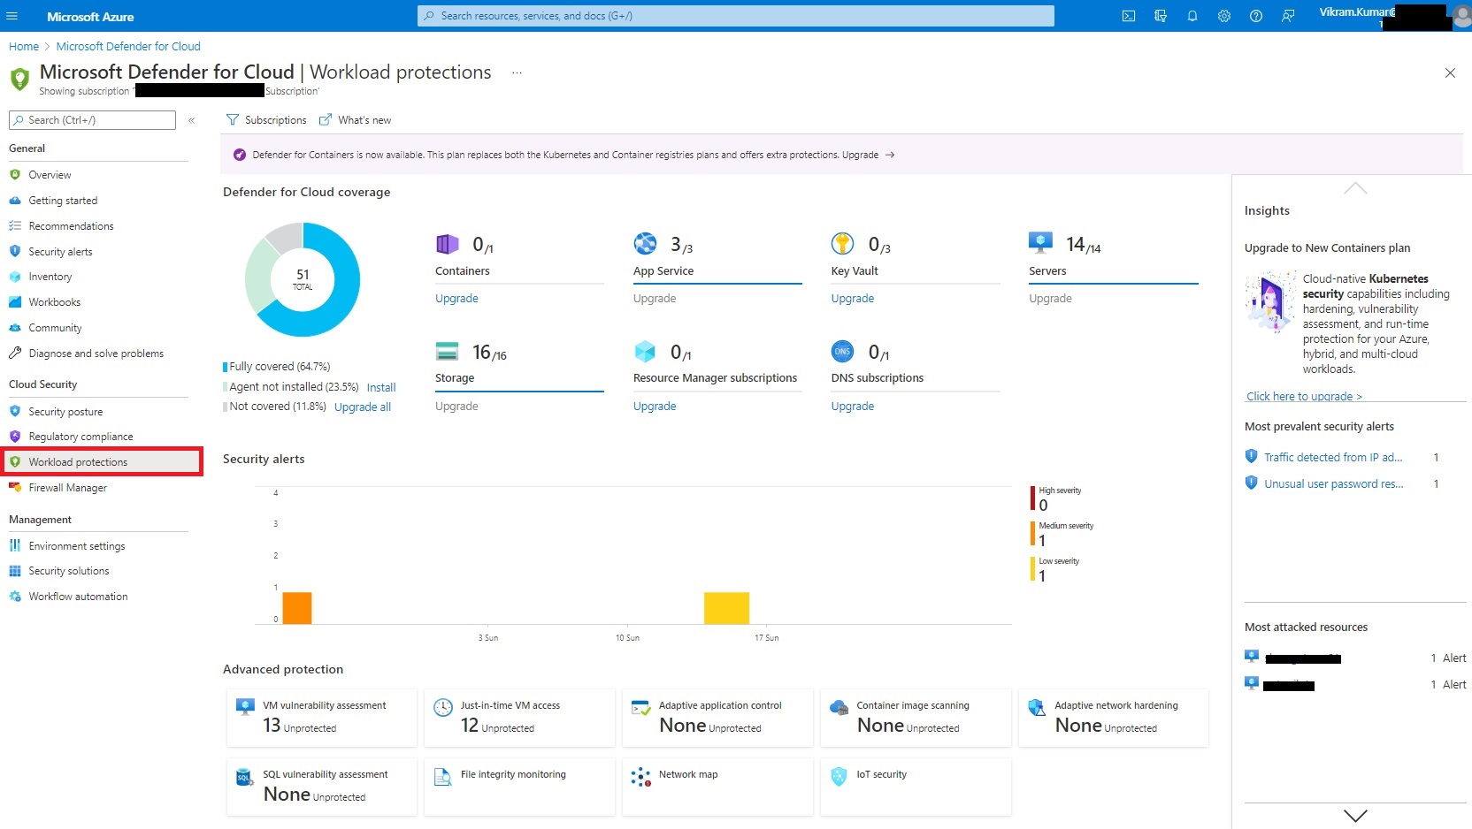Open the more options ellipsis beside the title

517,72
